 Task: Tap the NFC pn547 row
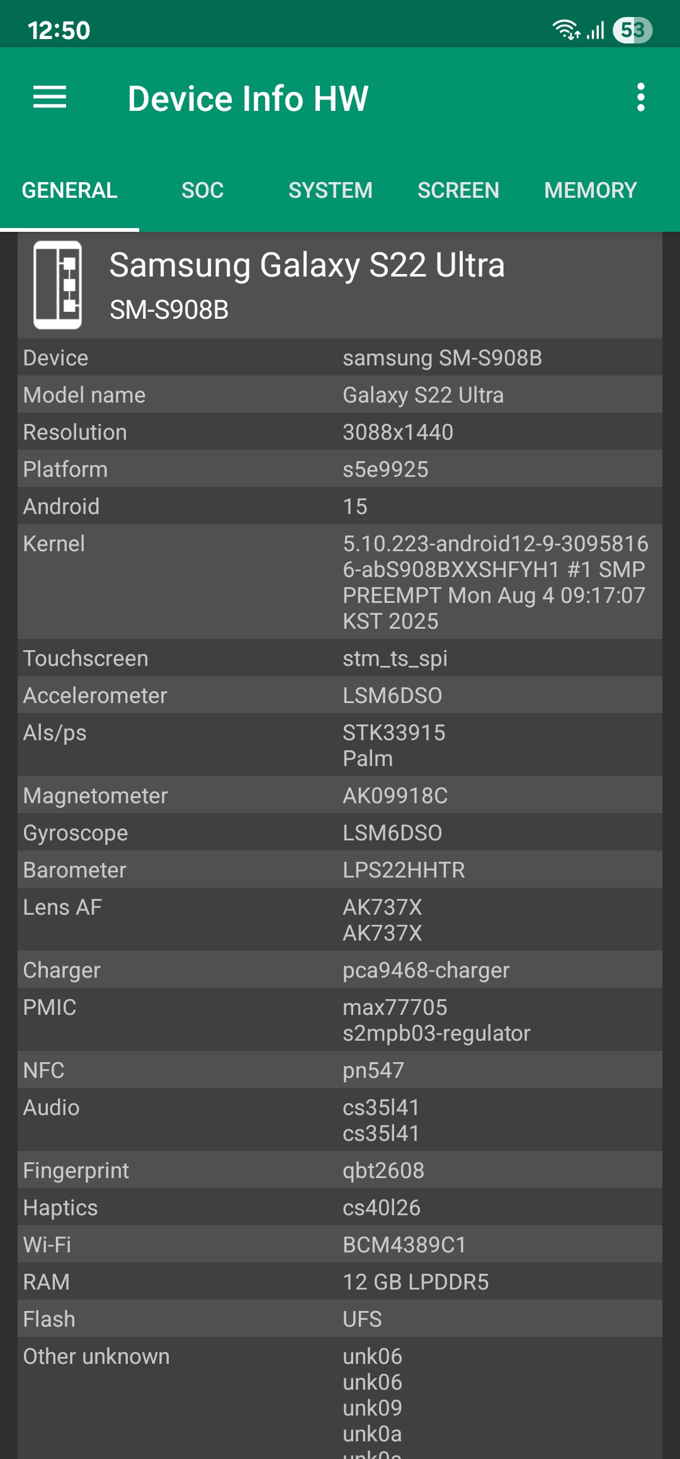[340, 1070]
